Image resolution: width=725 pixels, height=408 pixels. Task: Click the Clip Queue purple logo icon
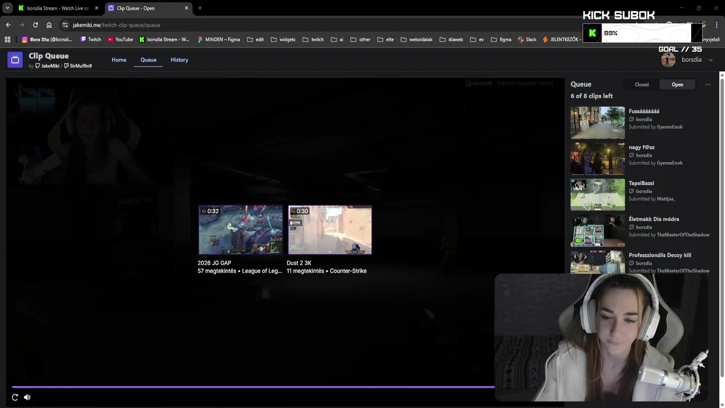pyautogui.click(x=15, y=59)
